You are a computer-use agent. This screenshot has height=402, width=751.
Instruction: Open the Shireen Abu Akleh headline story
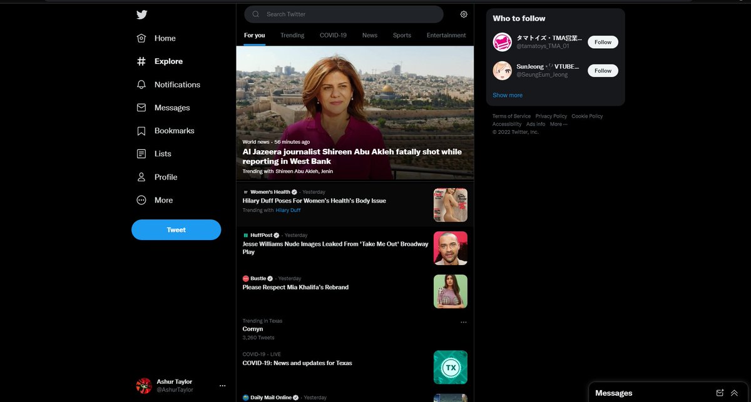[352, 156]
